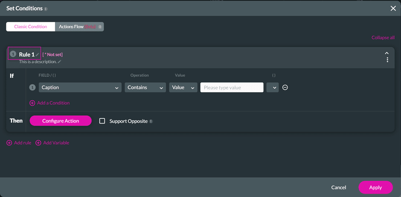
Task: Open the Value type dropdown
Action: click(x=183, y=88)
